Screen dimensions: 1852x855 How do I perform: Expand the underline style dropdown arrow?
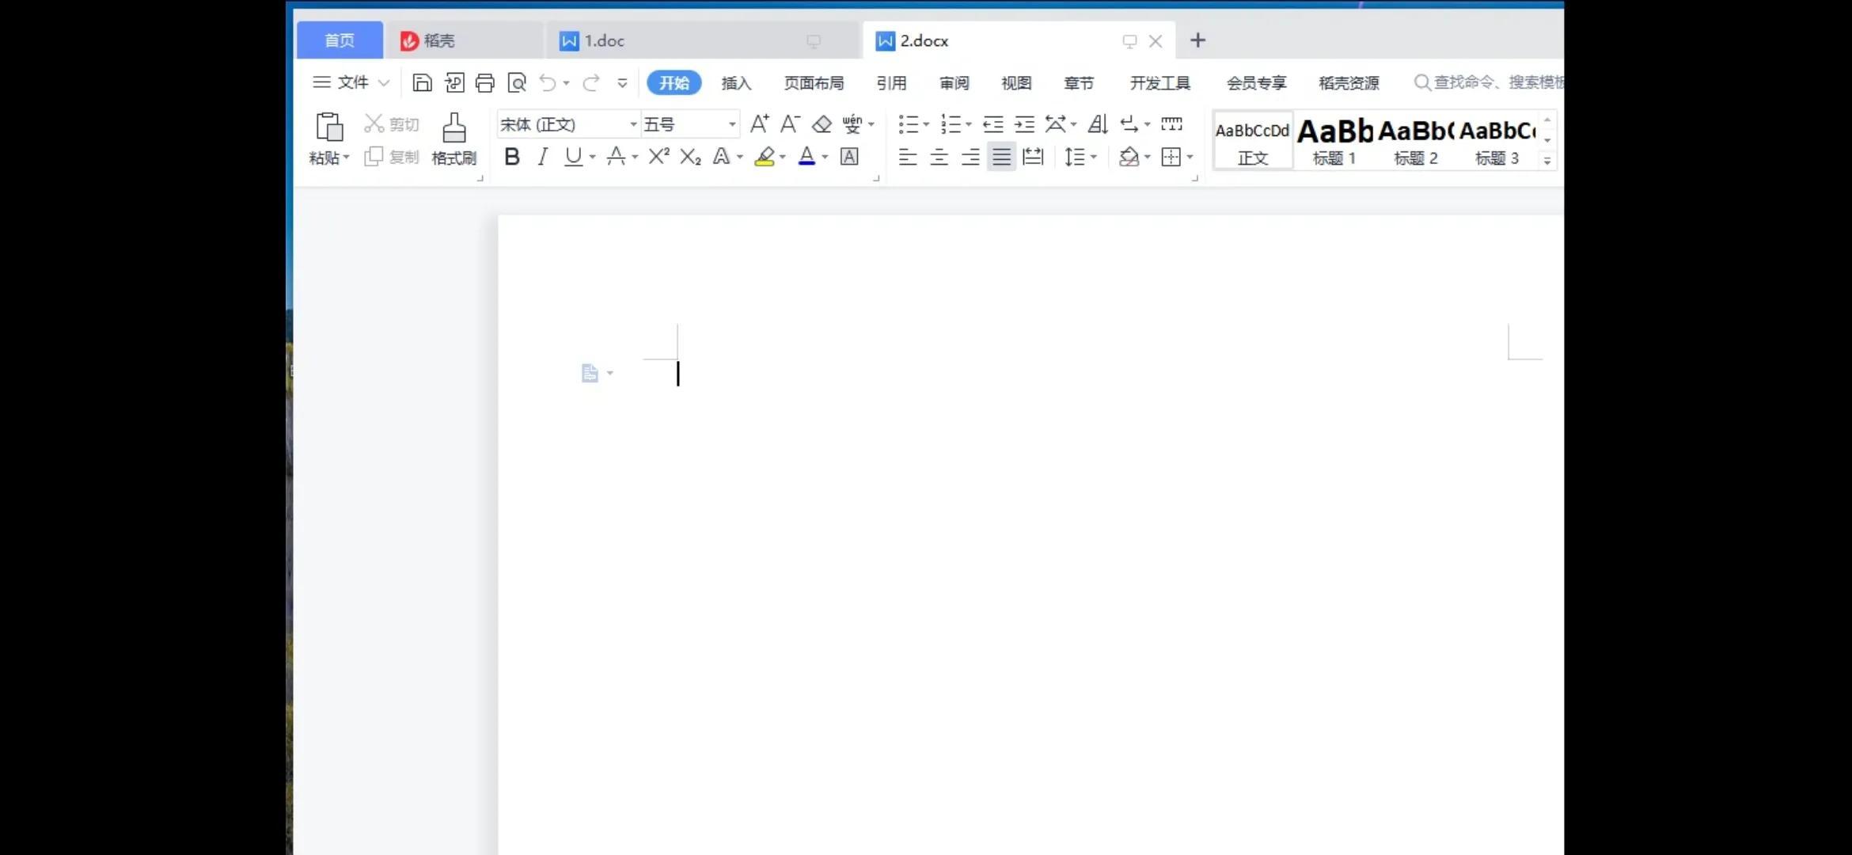[592, 157]
